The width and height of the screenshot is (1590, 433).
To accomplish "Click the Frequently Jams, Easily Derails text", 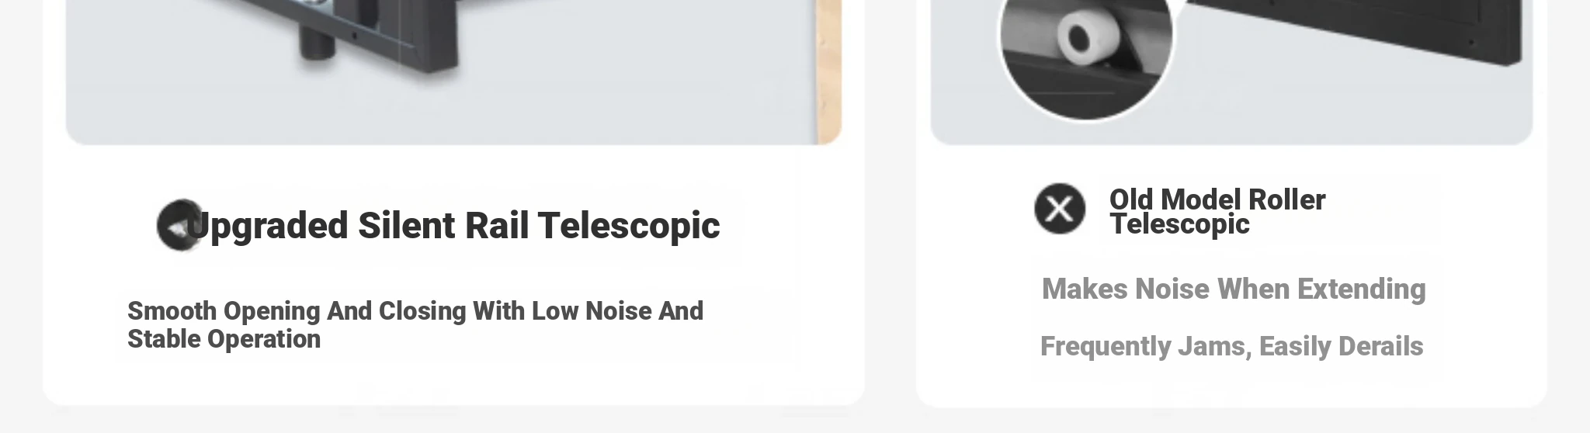I will click(1231, 346).
